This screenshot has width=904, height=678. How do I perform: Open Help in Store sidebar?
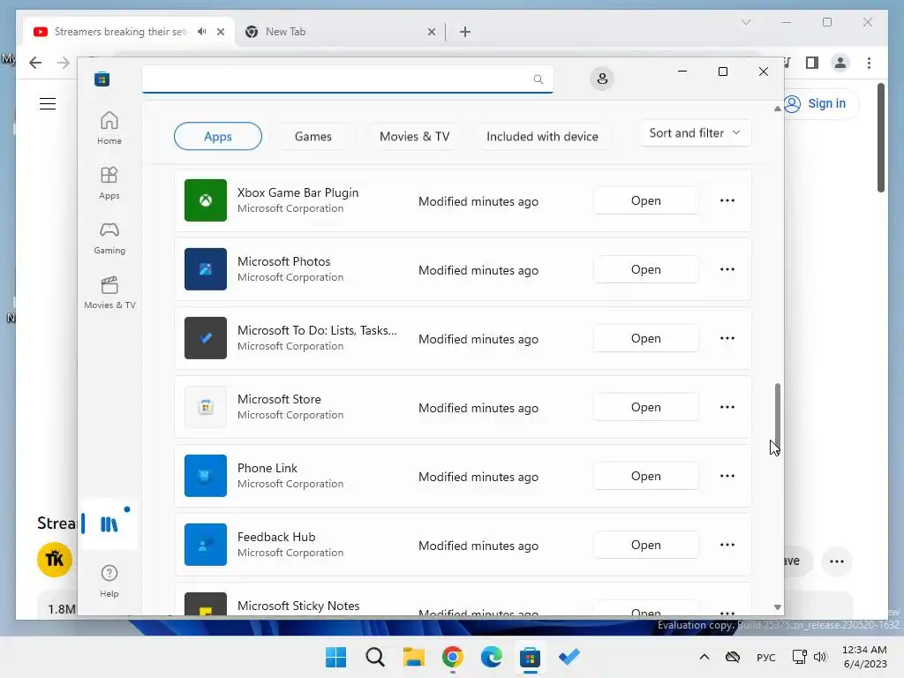pyautogui.click(x=109, y=581)
